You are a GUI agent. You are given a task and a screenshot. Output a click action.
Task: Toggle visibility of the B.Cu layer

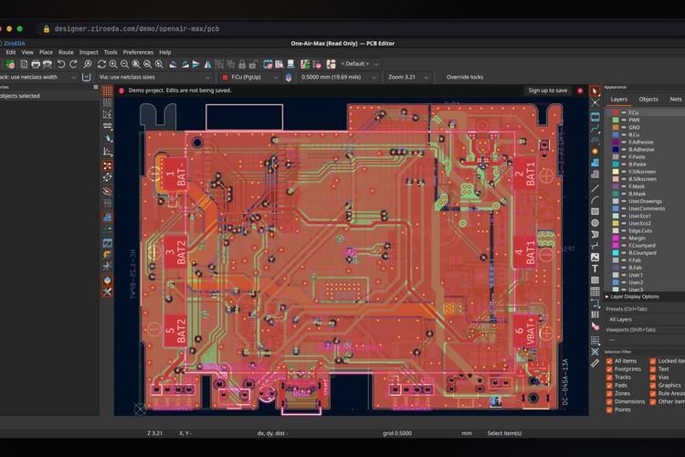(x=624, y=134)
